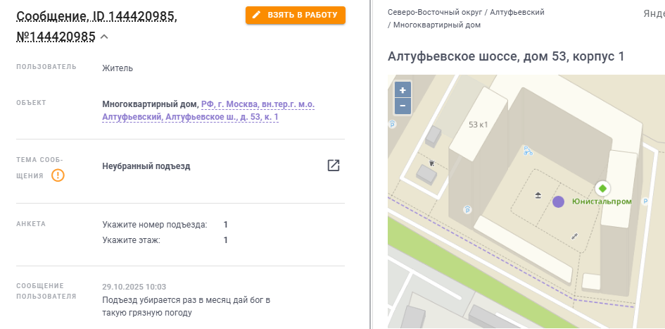
Task: Collapse the message ID header chevron
Action: [104, 37]
